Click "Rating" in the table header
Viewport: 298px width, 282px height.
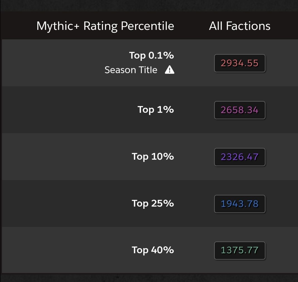coord(101,26)
